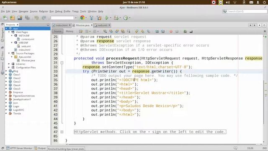Screen dimensions: 268x151
Task: Select the FigurasGeometricas project
Action: 24,96
